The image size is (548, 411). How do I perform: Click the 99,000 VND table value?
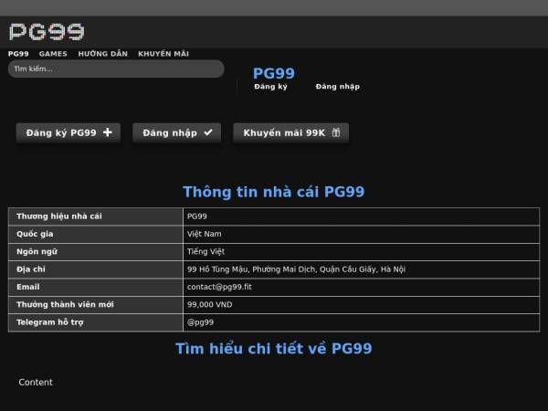209,304
